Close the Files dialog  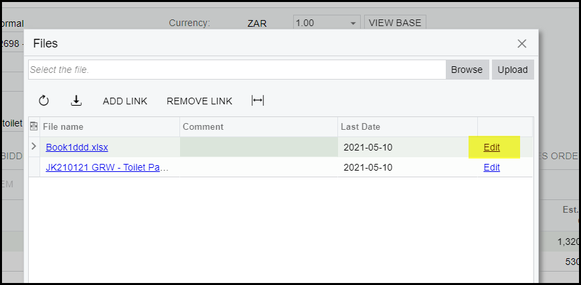tap(522, 44)
